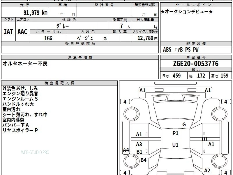The width and height of the screenshot is (233, 175).
Task: Select the 走行 column header
Action: [25, 5]
